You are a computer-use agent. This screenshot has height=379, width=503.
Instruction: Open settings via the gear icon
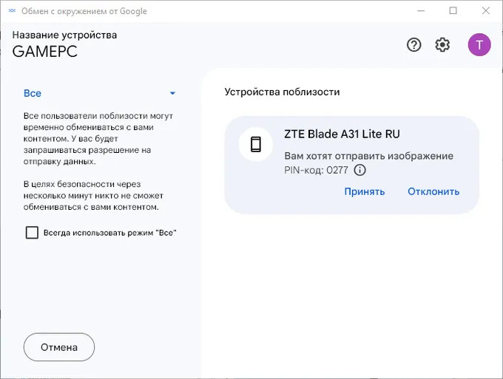[x=442, y=45]
